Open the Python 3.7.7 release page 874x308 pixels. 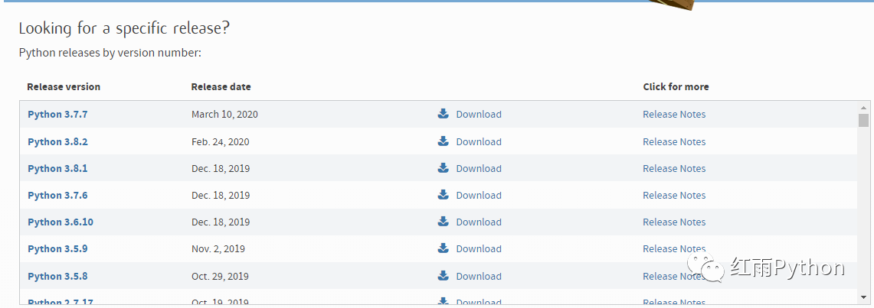pos(57,115)
